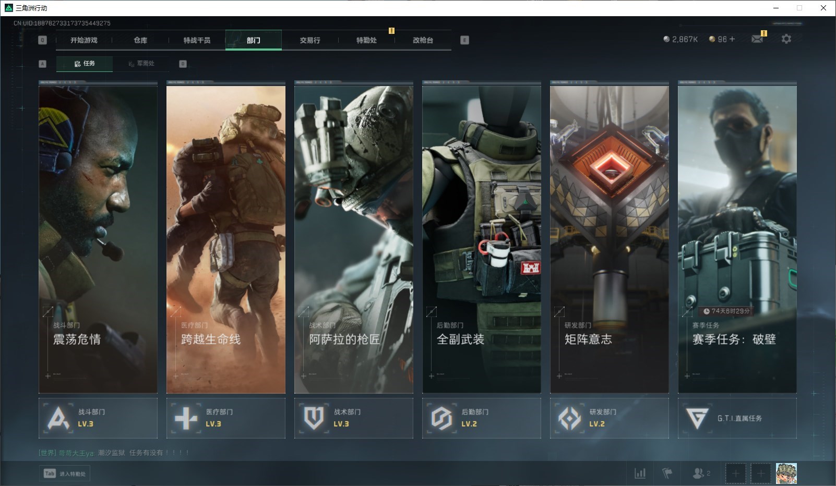Open the 阿萨拉的枪匠 mission card
Viewport: 836px width, 486px height.
tap(354, 239)
